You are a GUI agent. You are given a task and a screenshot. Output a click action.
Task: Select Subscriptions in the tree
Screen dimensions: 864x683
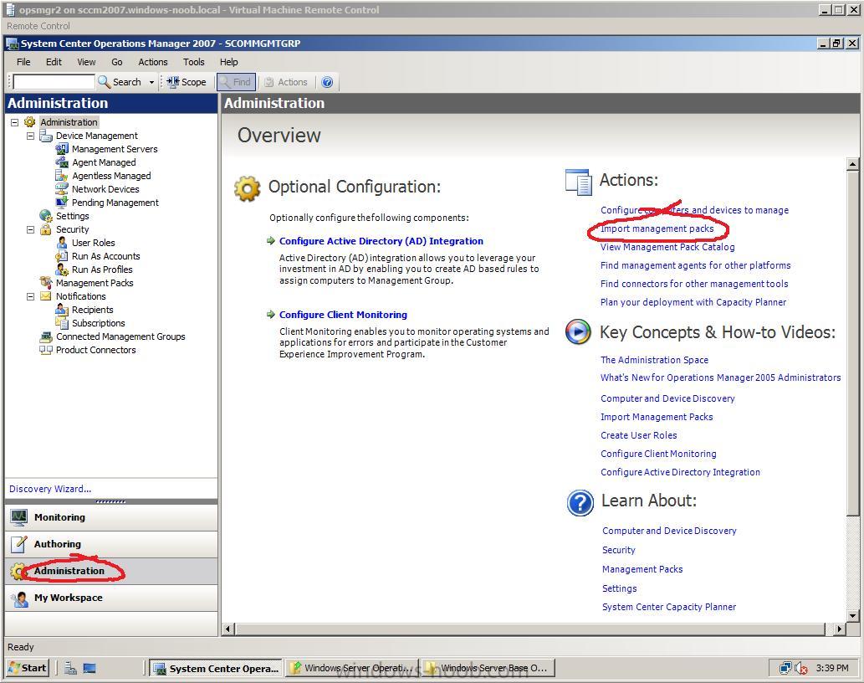tap(98, 323)
